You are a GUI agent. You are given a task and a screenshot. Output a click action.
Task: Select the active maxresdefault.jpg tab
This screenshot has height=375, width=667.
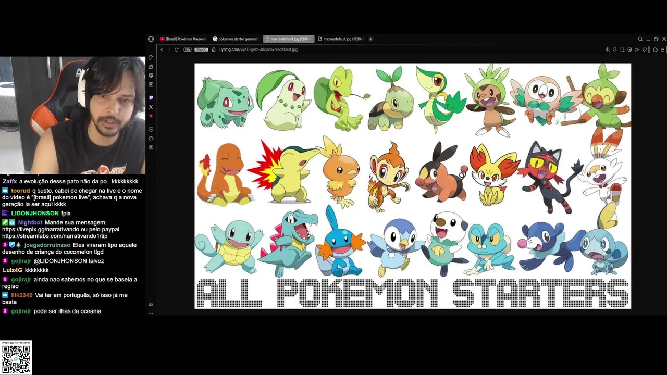(x=288, y=39)
